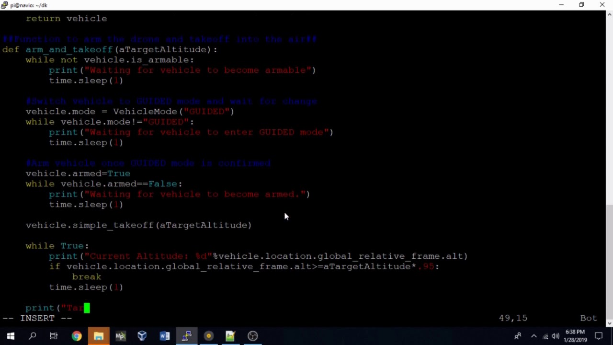Switch to PuTTY taskbar icon
The height and width of the screenshot is (345, 613).
(x=186, y=336)
